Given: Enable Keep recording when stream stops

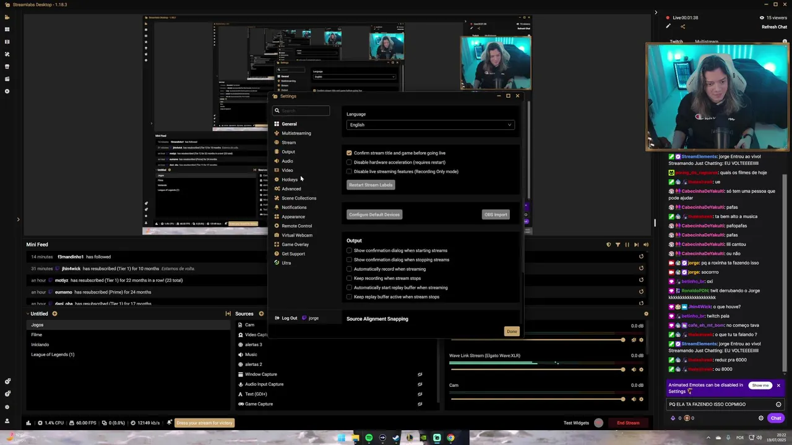Looking at the screenshot, I should 349,278.
